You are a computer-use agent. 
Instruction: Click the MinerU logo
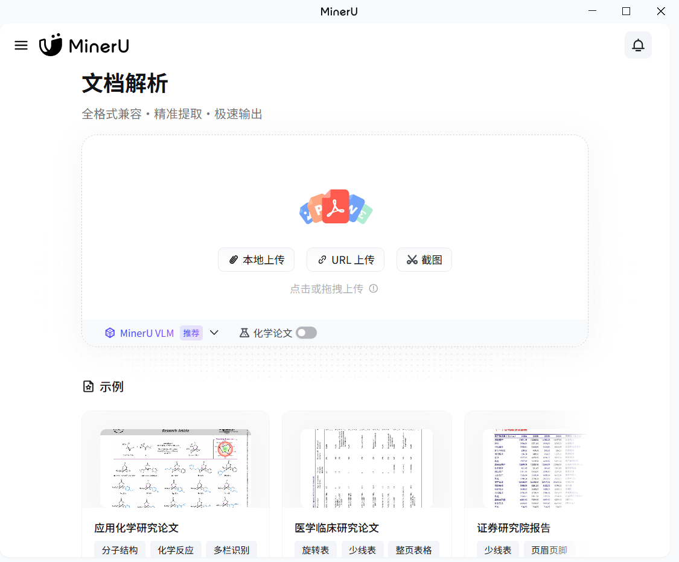coord(84,45)
